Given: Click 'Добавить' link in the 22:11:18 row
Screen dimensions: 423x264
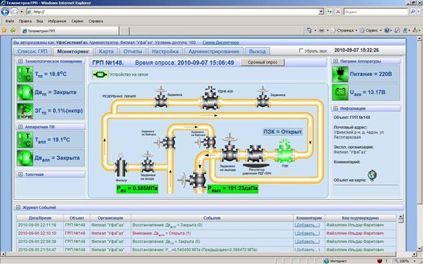Looking at the screenshot, I should 307,225.
